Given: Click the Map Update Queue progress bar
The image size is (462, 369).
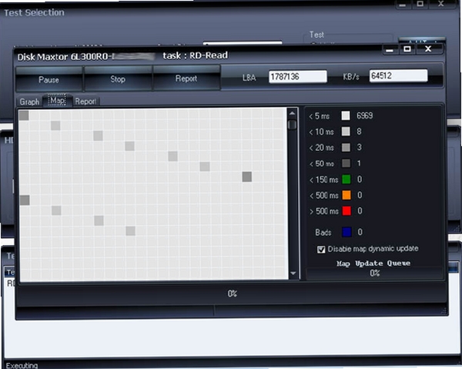Looking at the screenshot, I should point(374,273).
